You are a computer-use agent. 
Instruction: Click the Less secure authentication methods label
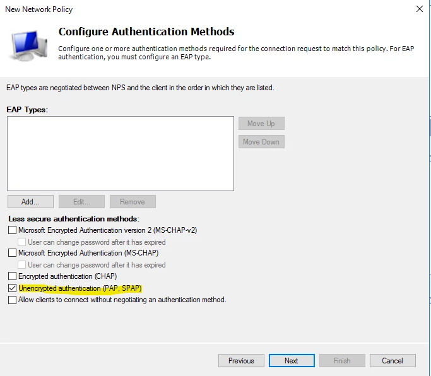[x=74, y=219]
